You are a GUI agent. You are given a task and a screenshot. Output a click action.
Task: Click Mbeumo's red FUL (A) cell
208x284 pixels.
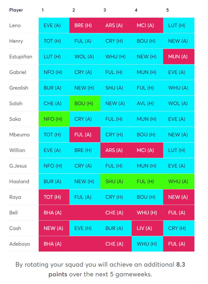tap(85, 135)
